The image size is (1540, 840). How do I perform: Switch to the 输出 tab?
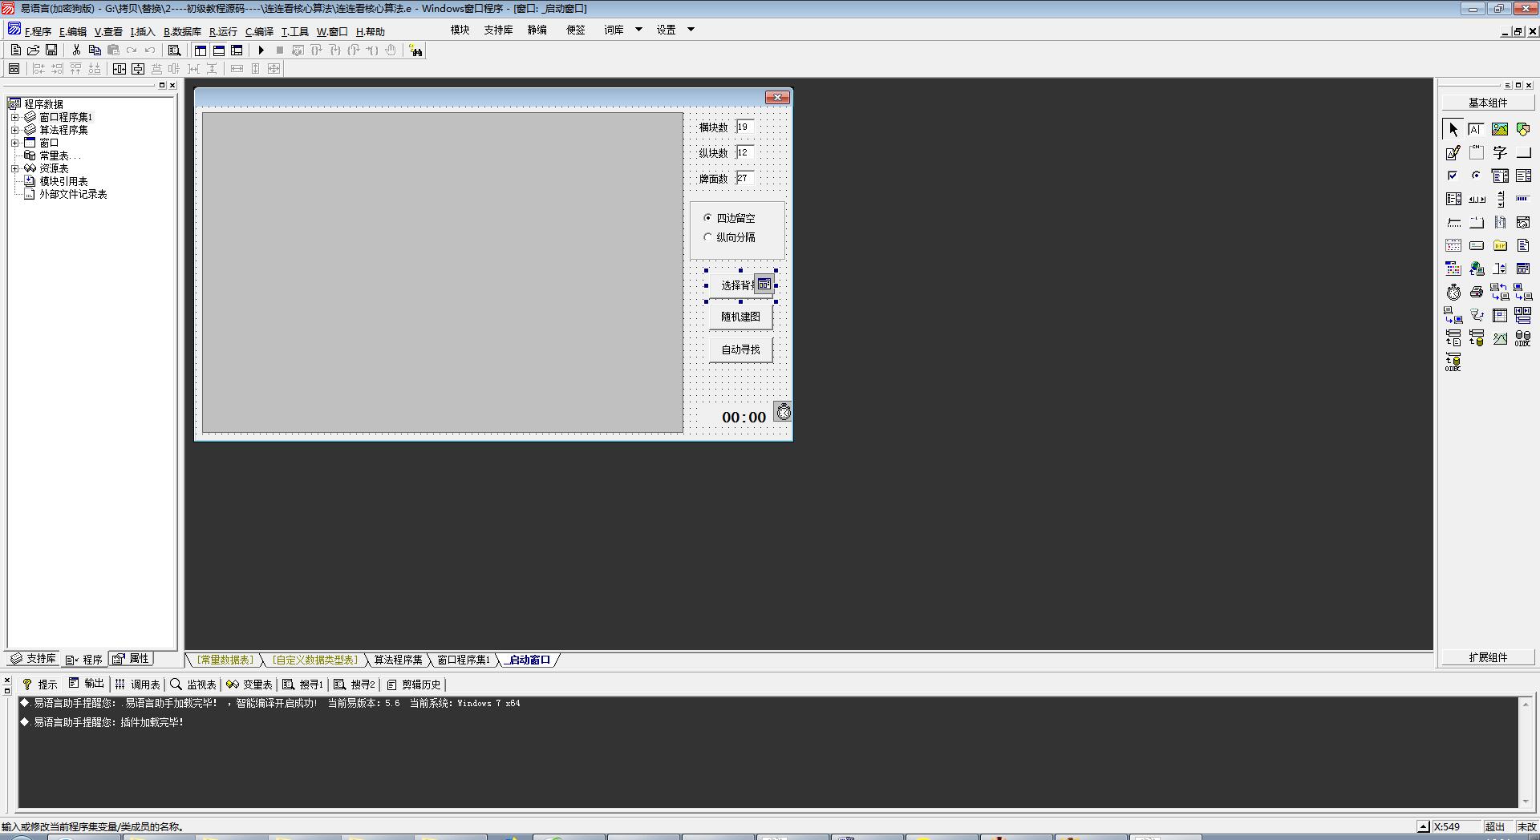pos(87,684)
